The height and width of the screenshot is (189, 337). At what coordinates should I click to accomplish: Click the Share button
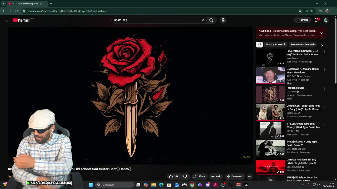pos(199,176)
